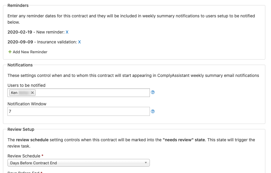Click the Add New Reminder link text
The height and width of the screenshot is (173, 271).
30,52
